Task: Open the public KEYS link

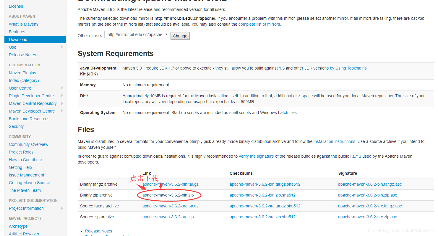Action: click(356, 156)
